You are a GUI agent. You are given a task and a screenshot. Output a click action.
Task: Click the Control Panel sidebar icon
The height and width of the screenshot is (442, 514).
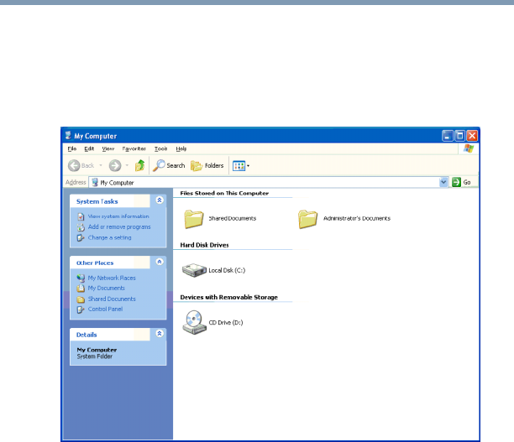pos(81,309)
